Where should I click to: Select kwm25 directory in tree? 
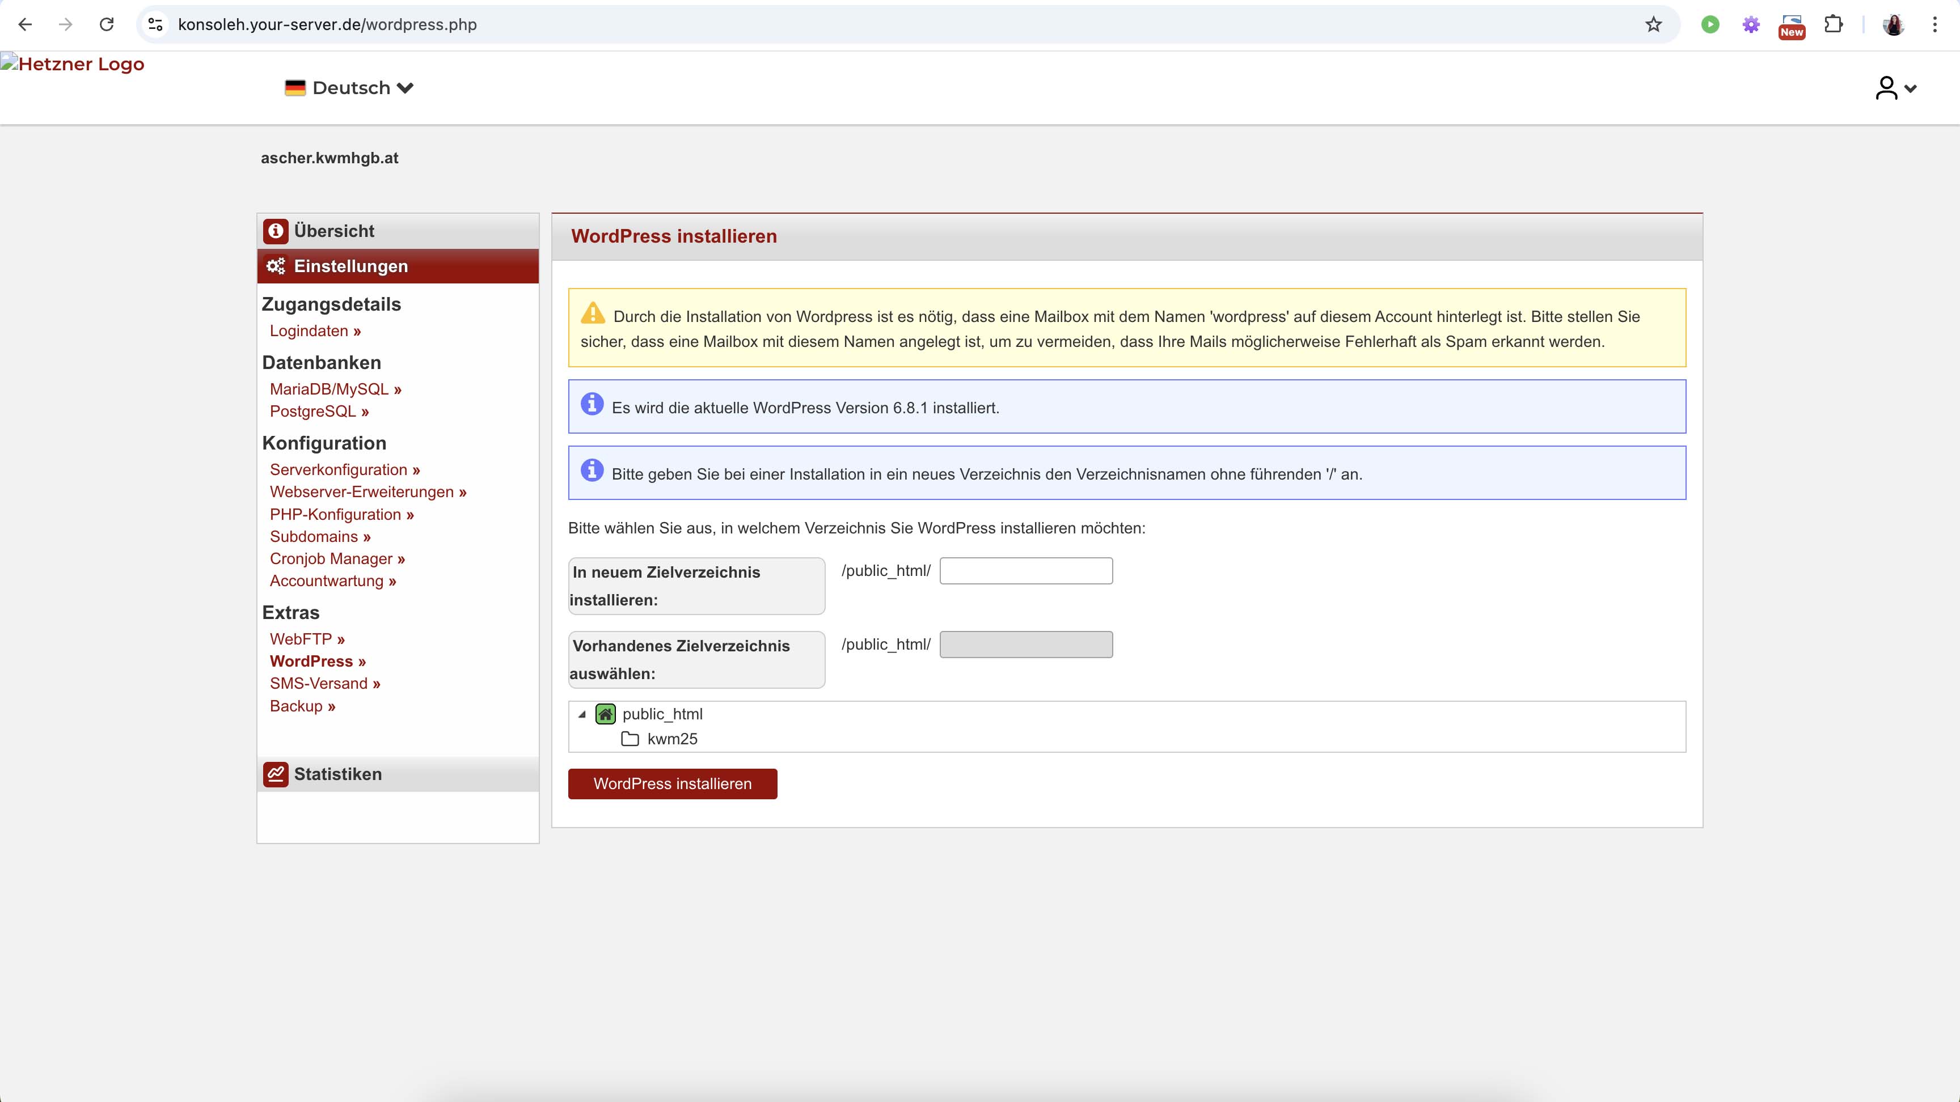coord(672,739)
